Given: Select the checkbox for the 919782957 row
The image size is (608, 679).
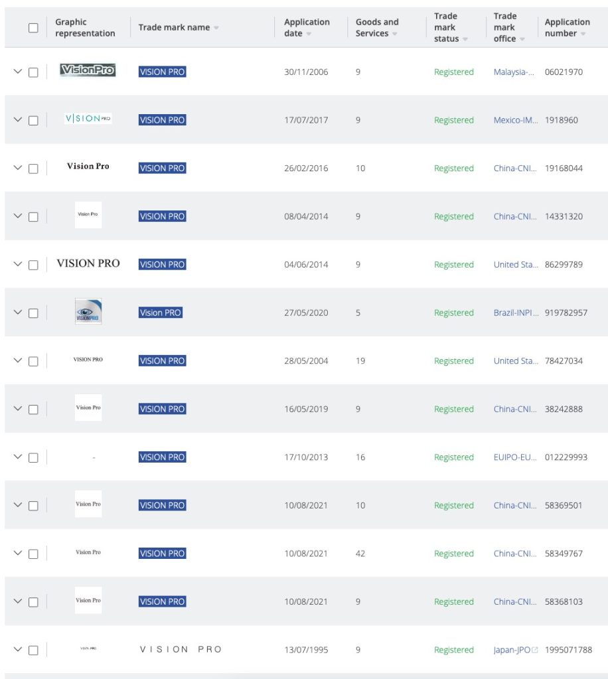Looking at the screenshot, I should 33,313.
